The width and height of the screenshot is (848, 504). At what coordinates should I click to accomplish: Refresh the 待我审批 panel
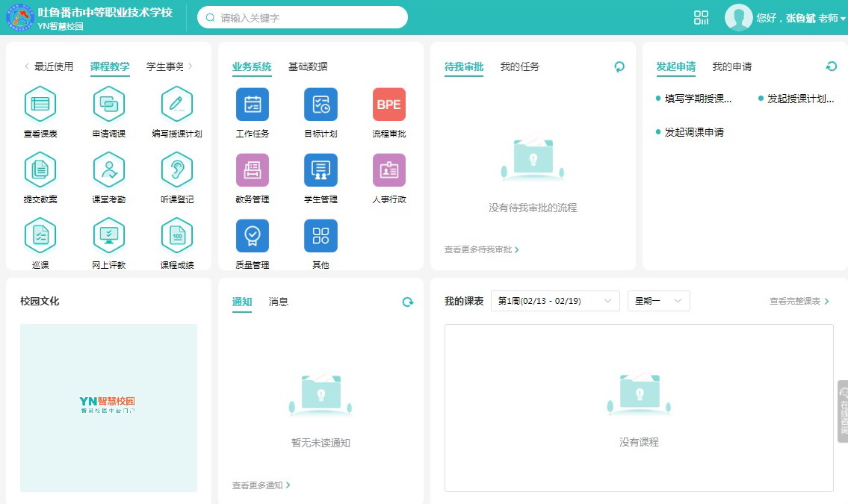619,66
